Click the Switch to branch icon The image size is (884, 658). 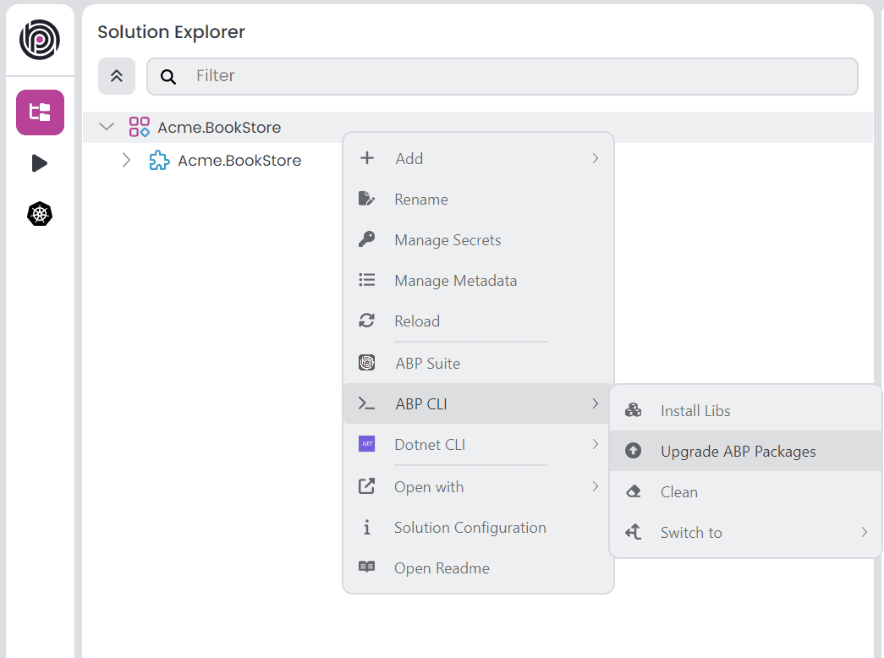coord(633,532)
